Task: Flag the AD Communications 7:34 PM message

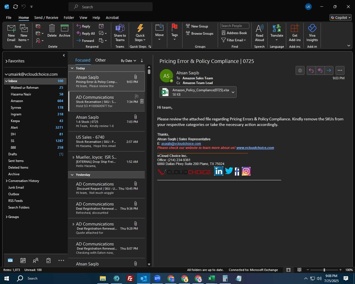Action: tap(136, 97)
